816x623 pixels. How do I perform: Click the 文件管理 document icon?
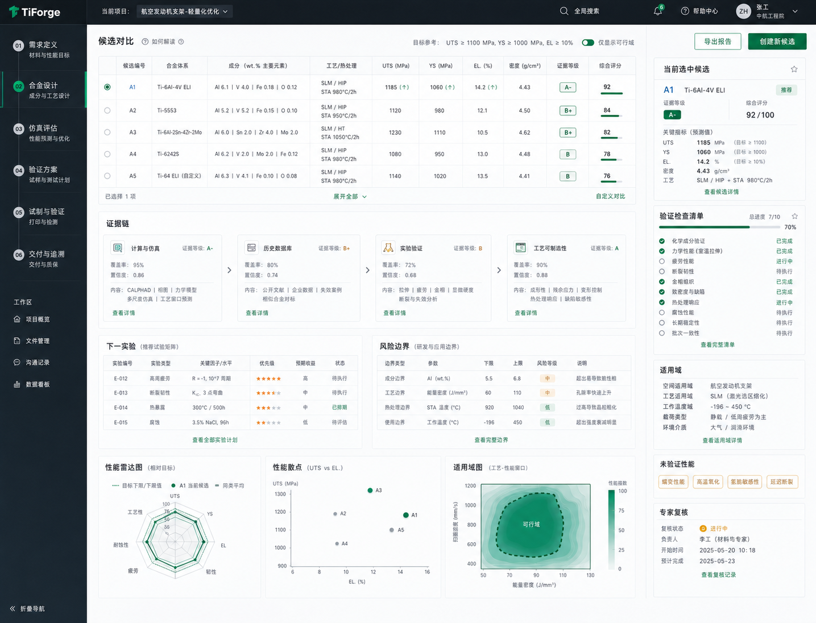[x=17, y=340]
